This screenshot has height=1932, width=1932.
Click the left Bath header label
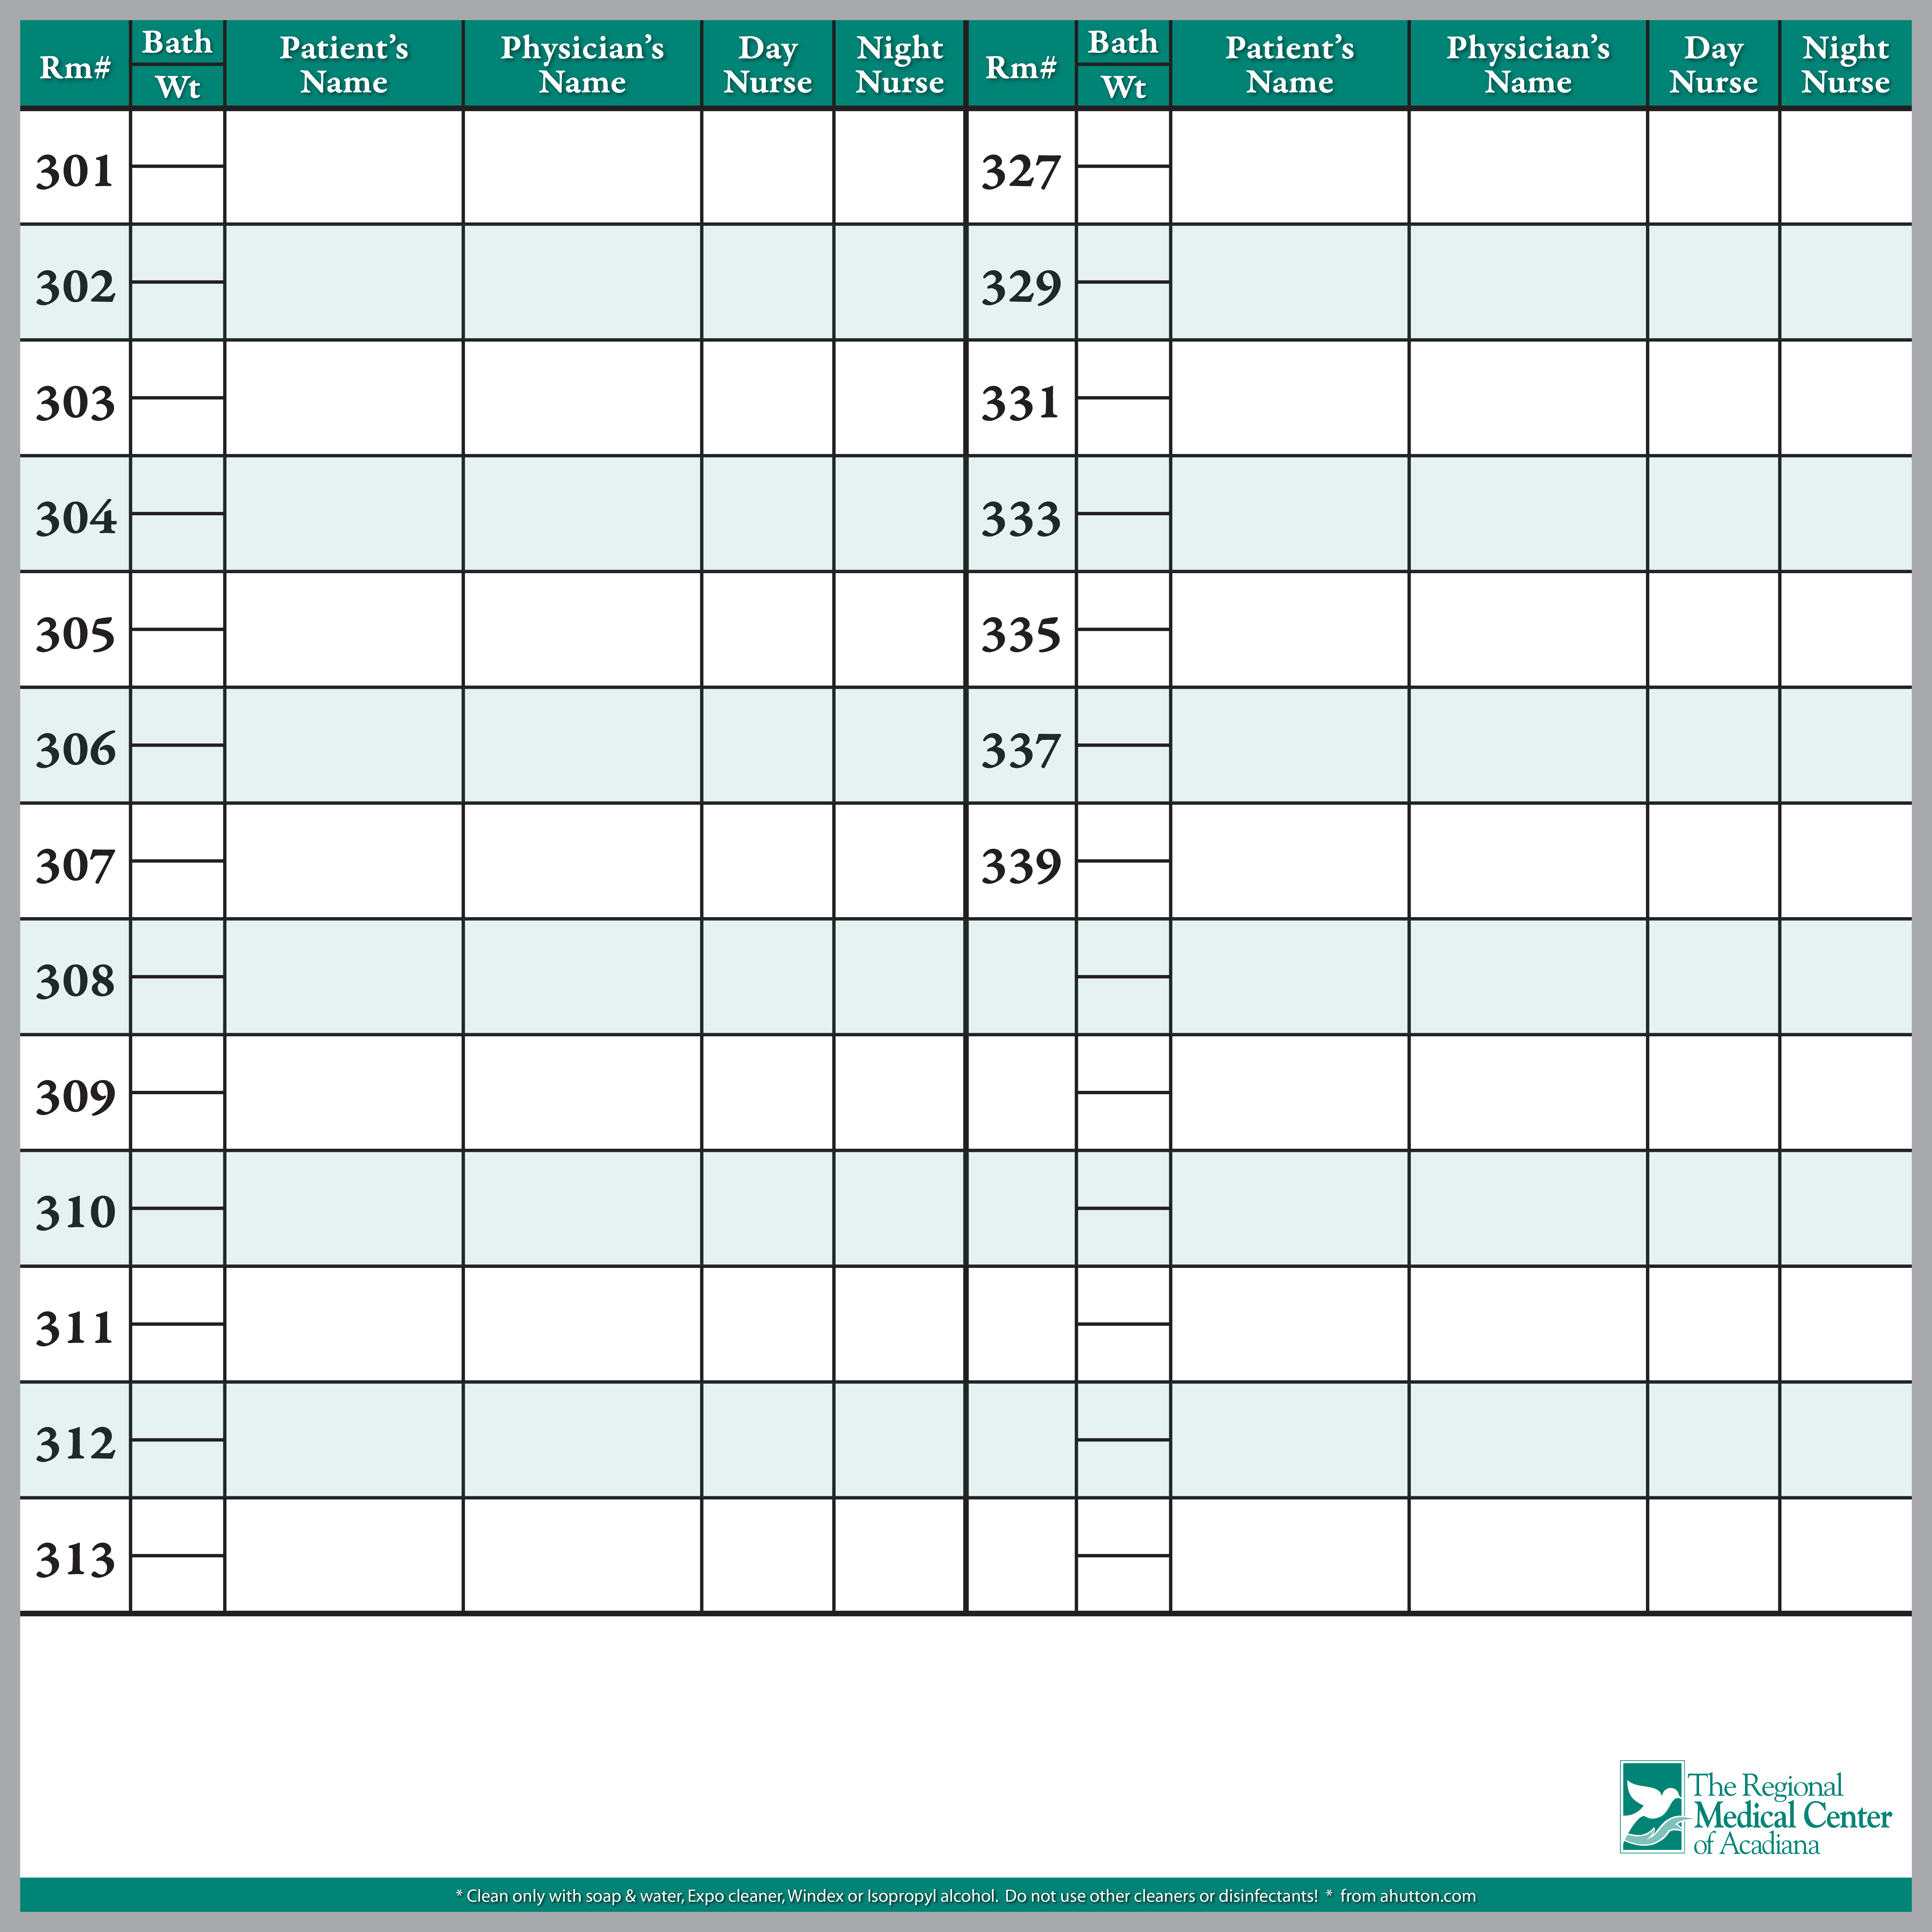(177, 42)
